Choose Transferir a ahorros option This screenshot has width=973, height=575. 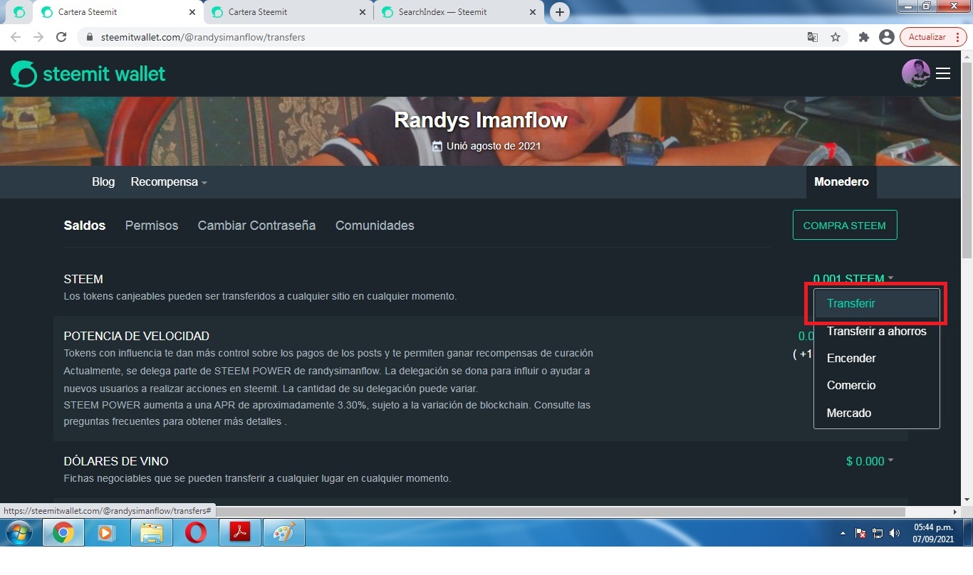(x=877, y=331)
